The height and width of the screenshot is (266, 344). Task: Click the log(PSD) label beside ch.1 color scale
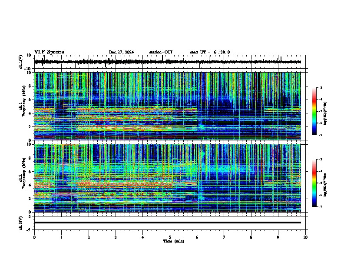pos(325,113)
